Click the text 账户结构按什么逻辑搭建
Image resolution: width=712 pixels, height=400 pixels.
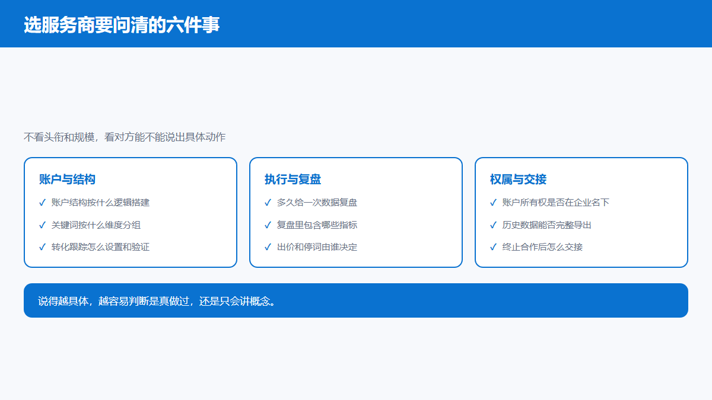pyautogui.click(x=100, y=203)
